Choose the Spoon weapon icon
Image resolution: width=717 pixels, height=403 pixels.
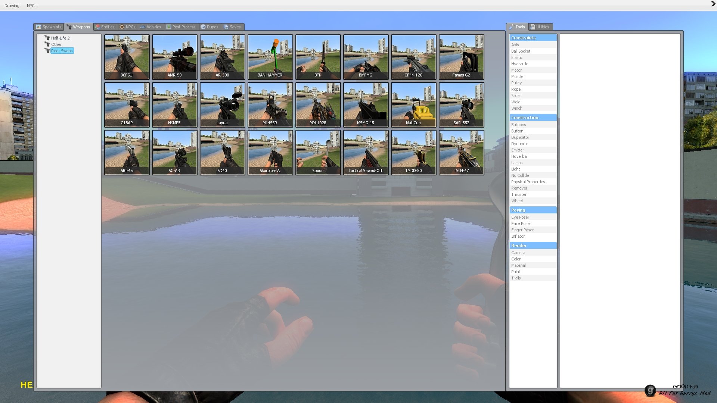point(318,152)
